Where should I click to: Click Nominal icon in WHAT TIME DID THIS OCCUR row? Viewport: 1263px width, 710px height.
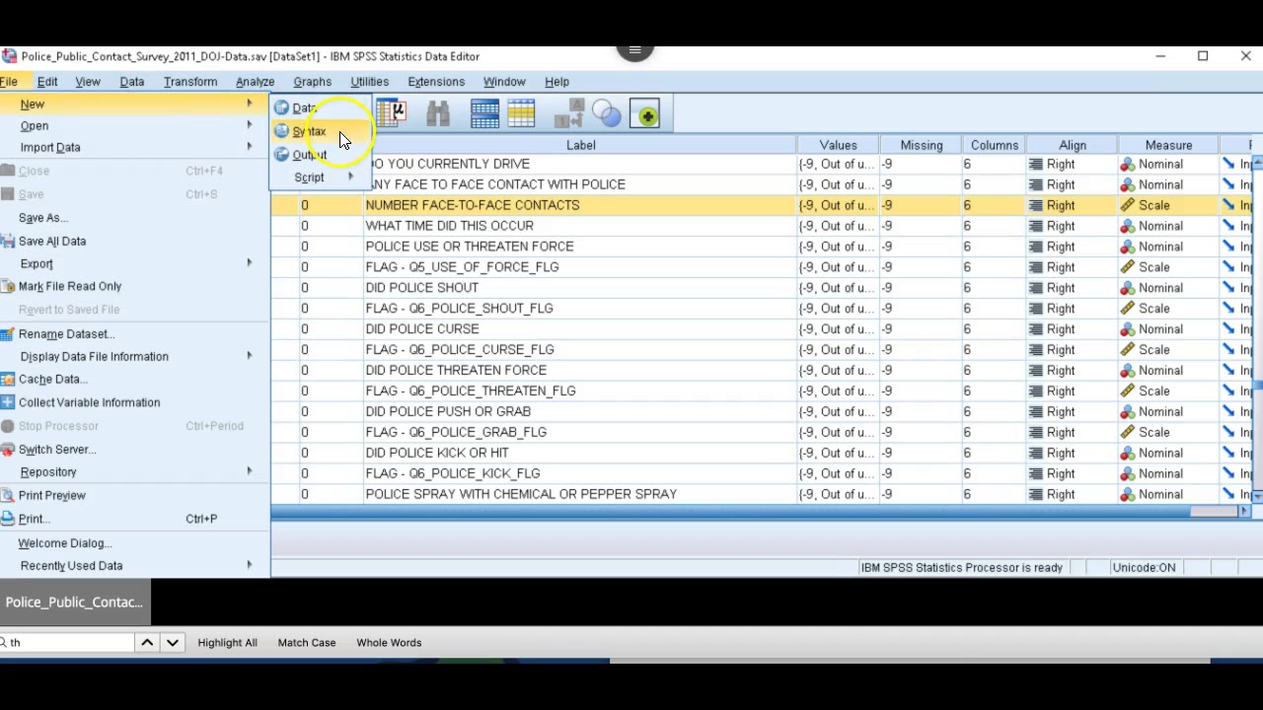click(1128, 226)
